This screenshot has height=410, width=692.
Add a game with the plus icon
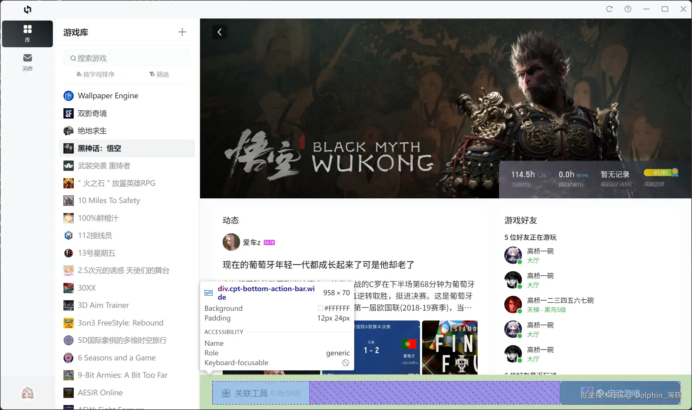tap(182, 32)
